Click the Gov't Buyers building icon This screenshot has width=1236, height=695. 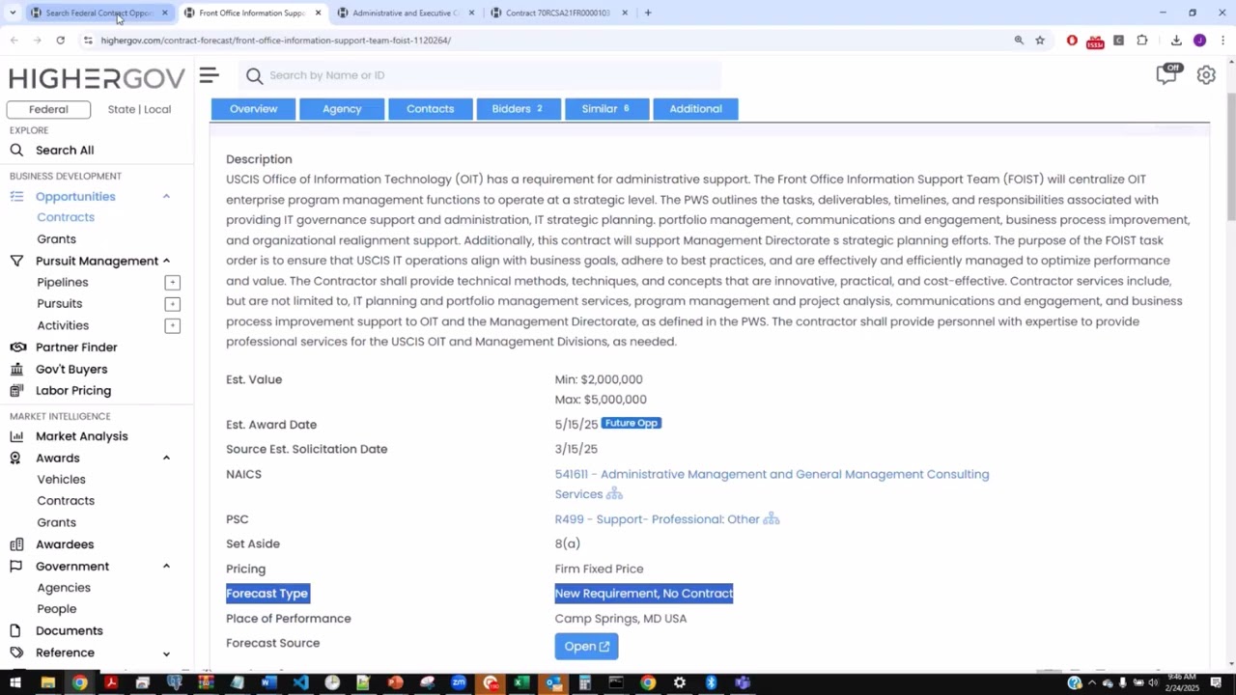tap(16, 369)
